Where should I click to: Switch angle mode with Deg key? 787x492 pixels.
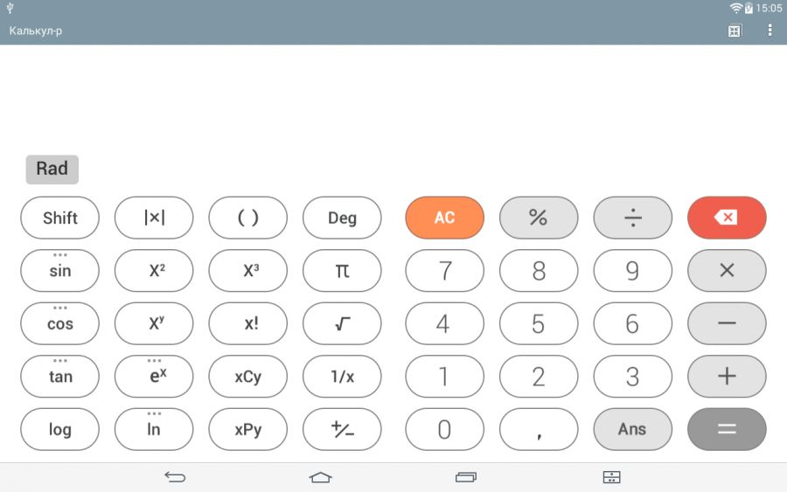click(342, 218)
